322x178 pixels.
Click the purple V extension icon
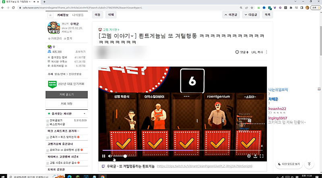tap(275, 8)
